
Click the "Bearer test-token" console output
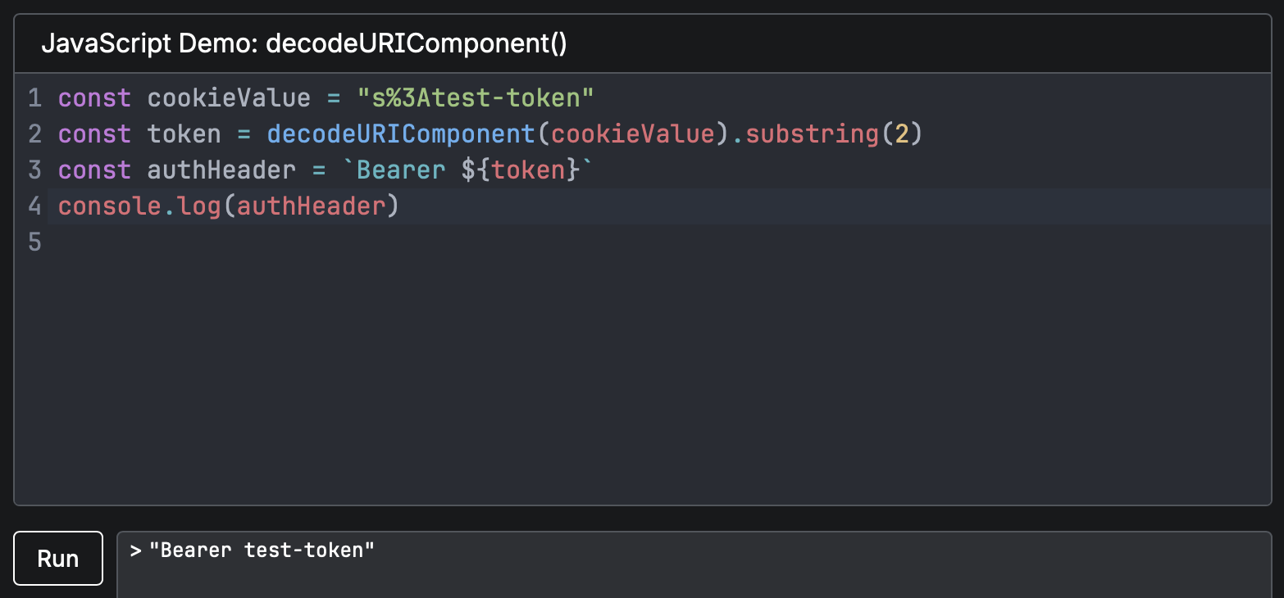tap(262, 550)
